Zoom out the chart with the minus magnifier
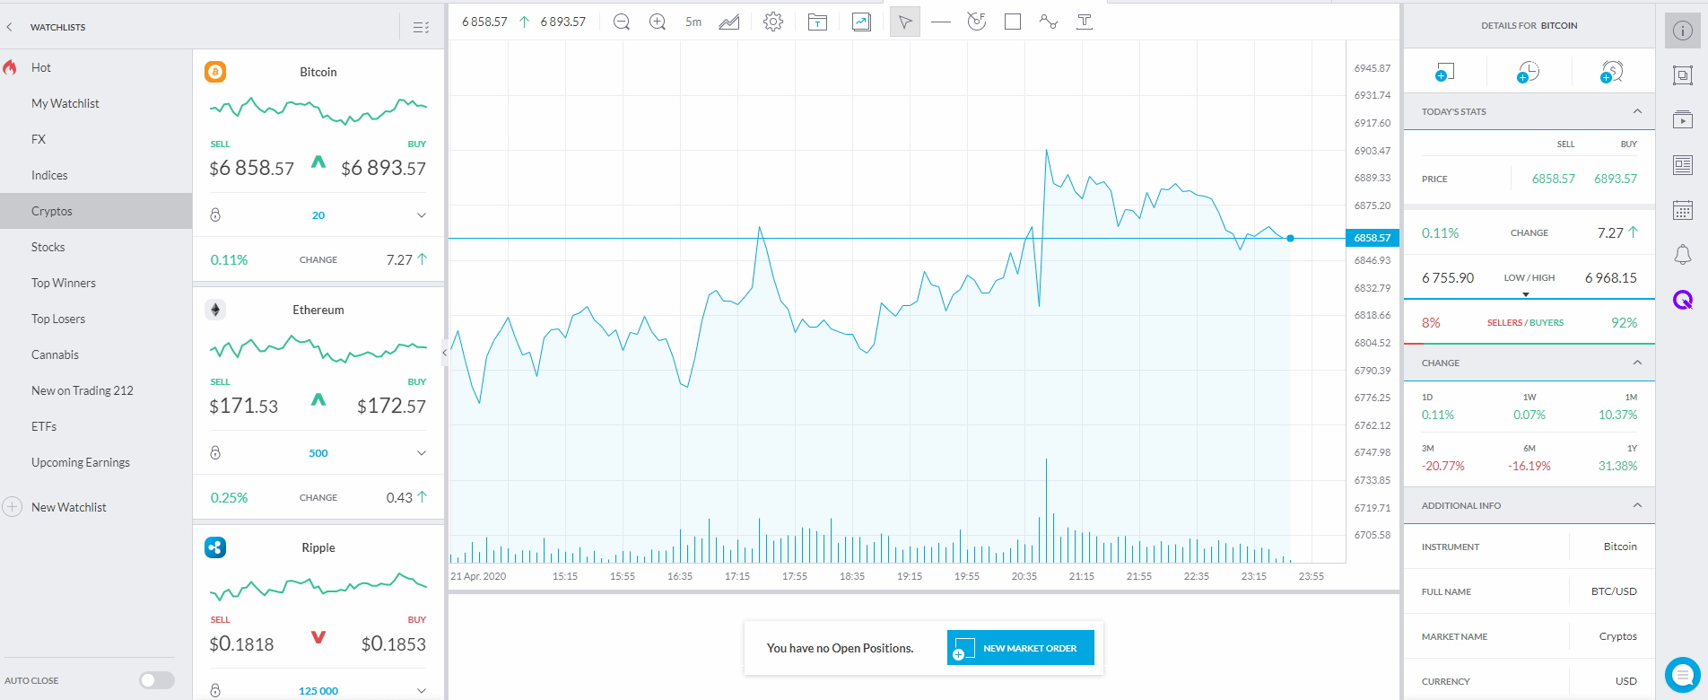Image resolution: width=1708 pixels, height=700 pixels. click(x=621, y=22)
